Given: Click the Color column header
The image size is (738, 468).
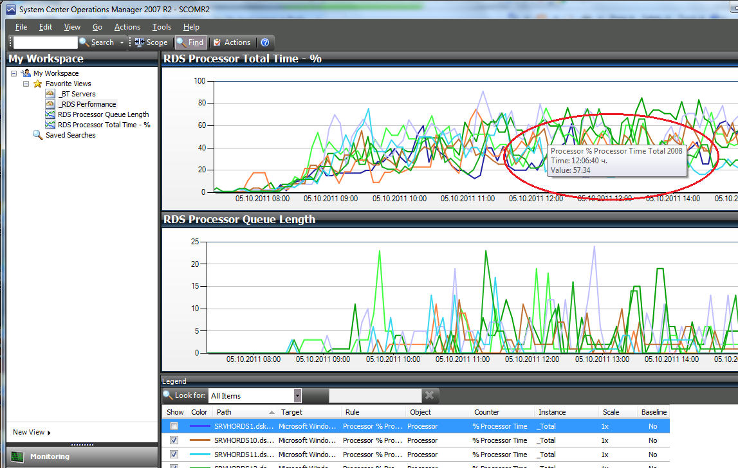Looking at the screenshot, I should (x=199, y=412).
